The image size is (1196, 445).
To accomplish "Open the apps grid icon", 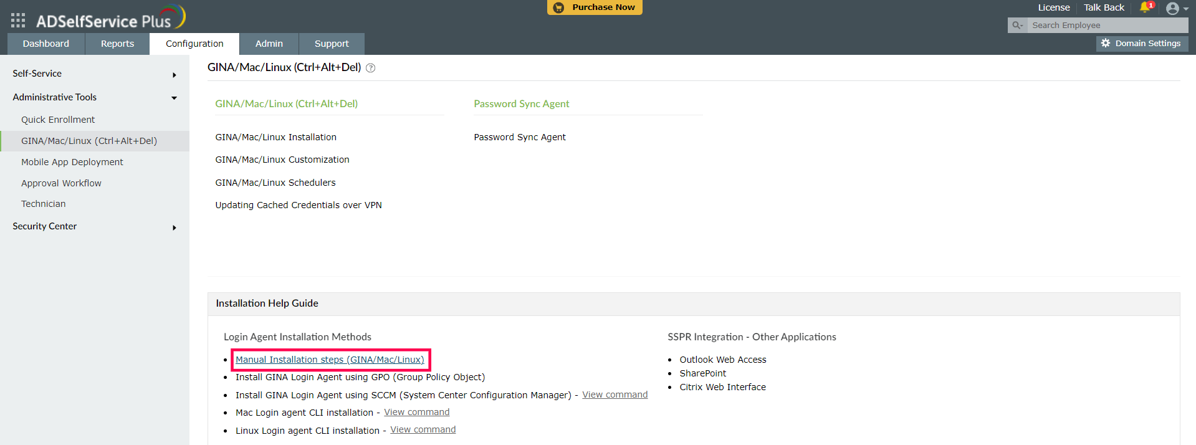I will coord(18,21).
